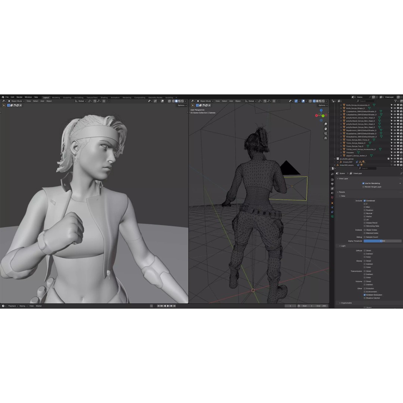The width and height of the screenshot is (403, 403).
Task: Open Global transform orientation dropdown in right viewport
Action: pos(251,101)
